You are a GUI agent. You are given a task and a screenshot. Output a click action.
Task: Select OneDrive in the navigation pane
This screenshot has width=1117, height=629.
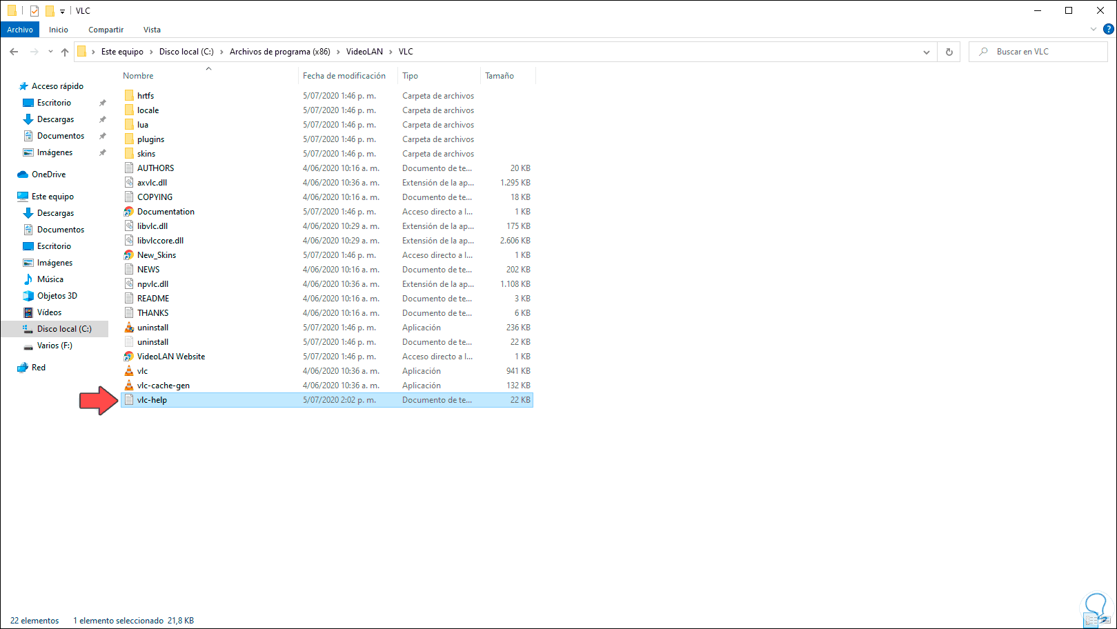[x=48, y=174]
